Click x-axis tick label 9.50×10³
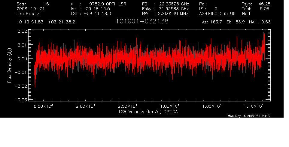 click(x=128, y=106)
